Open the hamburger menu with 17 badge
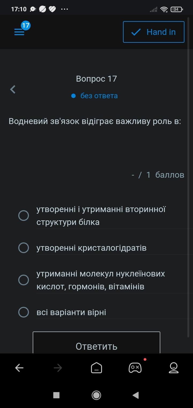The image size is (193, 408). click(x=19, y=32)
